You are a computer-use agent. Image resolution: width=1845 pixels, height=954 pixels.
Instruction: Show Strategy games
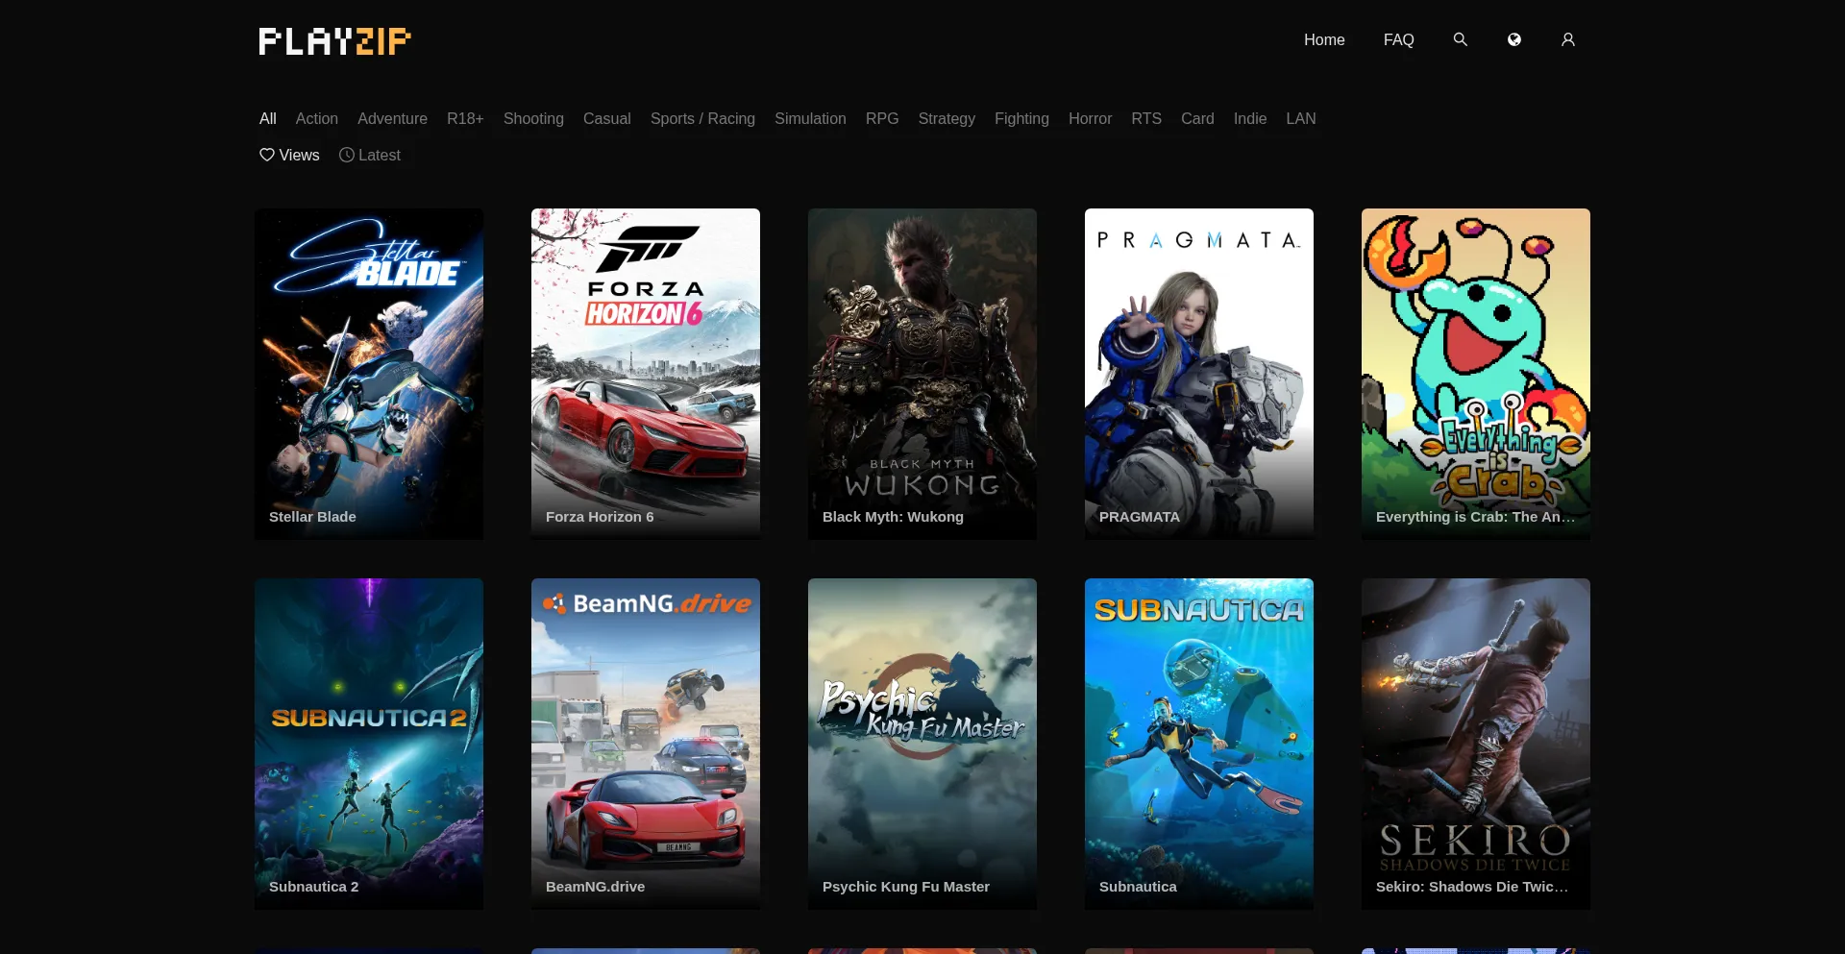(x=947, y=119)
